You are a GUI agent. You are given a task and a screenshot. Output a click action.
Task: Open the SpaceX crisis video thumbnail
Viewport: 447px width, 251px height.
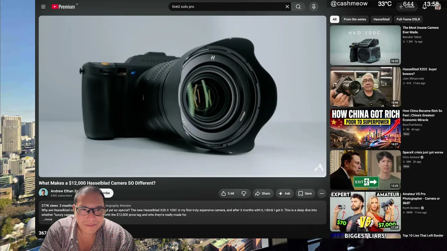[365, 170]
